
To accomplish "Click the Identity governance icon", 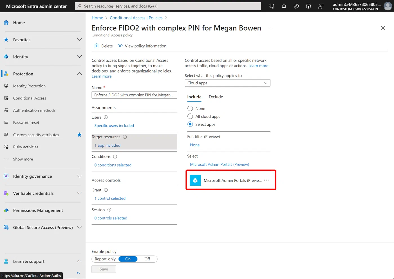I will 6,176.
